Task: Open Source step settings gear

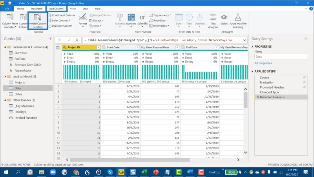Action: pos(305,77)
